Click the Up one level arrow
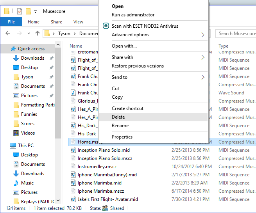 (38, 33)
